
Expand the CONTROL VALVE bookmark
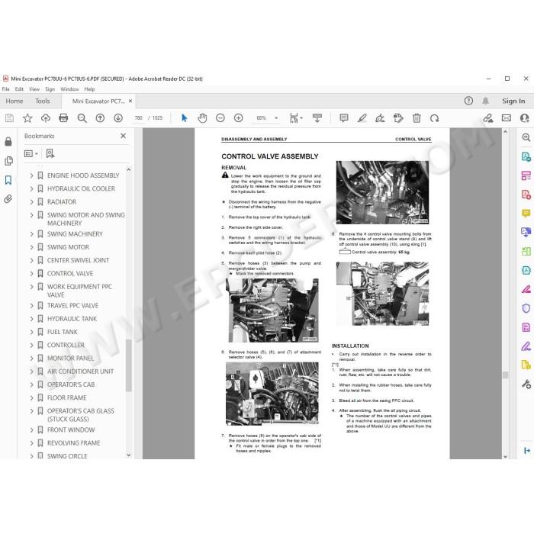pos(31,273)
